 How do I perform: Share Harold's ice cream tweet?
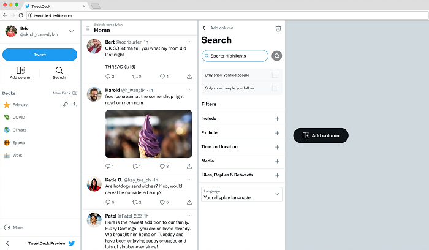(189, 166)
